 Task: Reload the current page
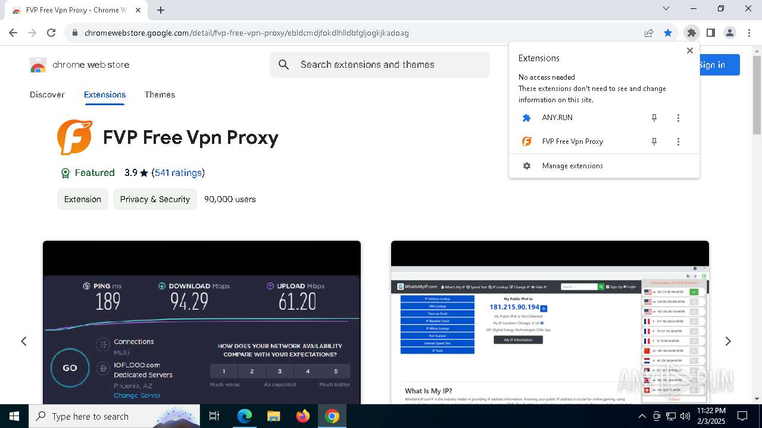pyautogui.click(x=51, y=33)
